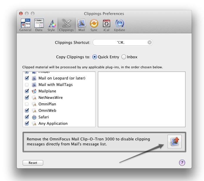Screen dimensions: 204x181
Task: Switch to the Style preferences pane
Action: click(51, 25)
